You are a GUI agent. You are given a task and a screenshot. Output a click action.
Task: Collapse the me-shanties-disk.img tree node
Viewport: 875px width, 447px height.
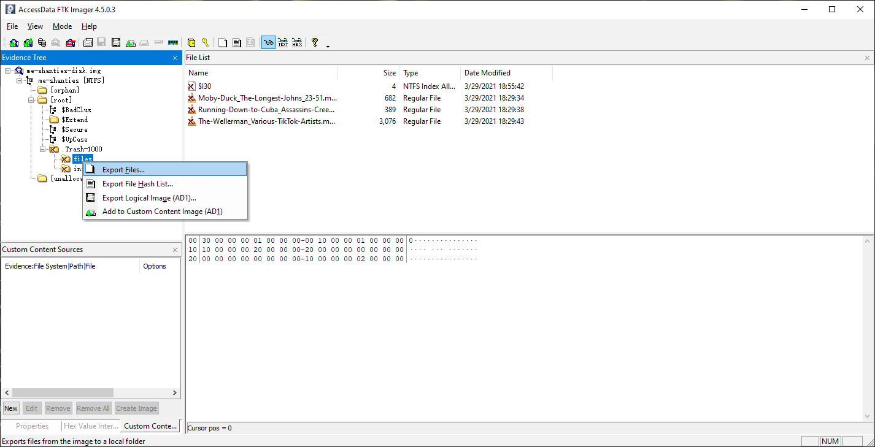8,71
